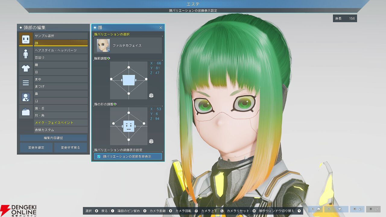The width and height of the screenshot is (386, 217).
Task: Select メイク・フェイスペイント in the list
Action: [x=61, y=123]
